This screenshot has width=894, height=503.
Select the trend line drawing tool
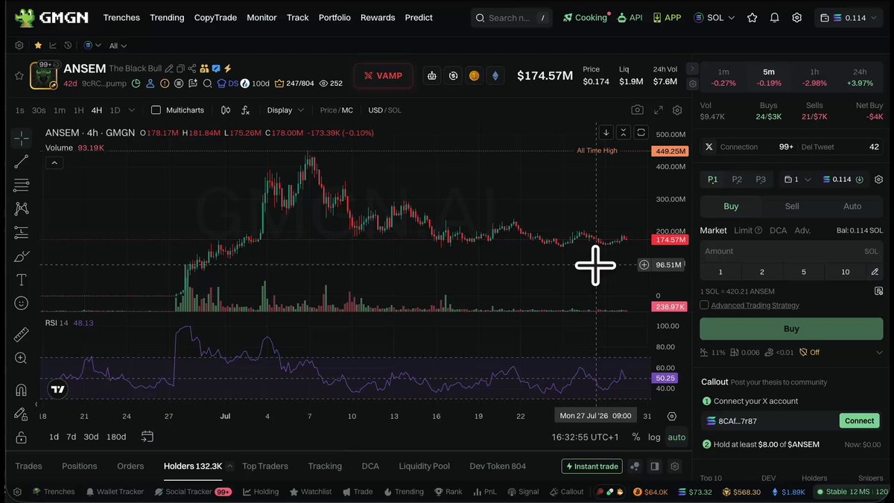[22, 162]
